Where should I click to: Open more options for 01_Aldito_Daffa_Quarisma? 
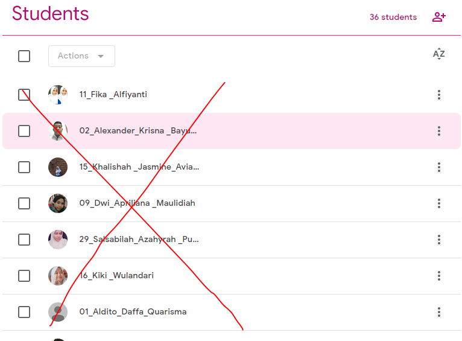point(438,312)
